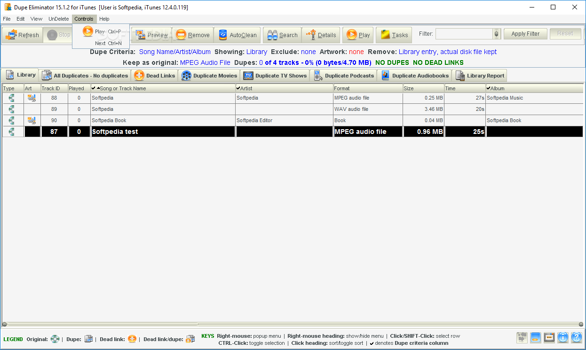The image size is (586, 350).
Task: Select the Library tab
Action: 20,75
